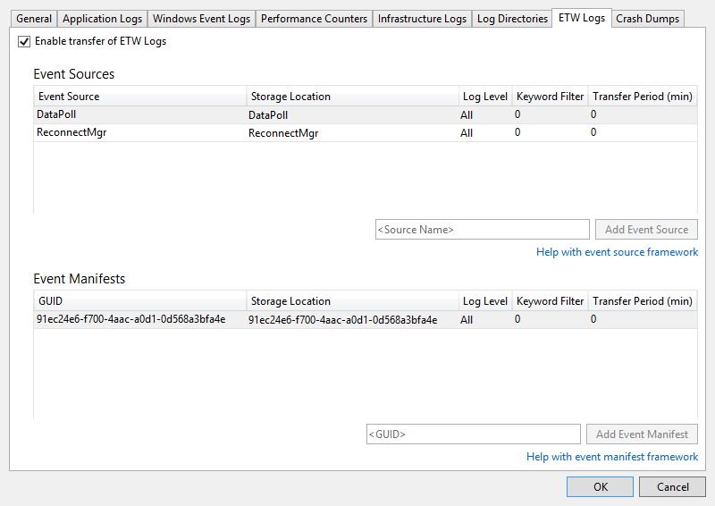This screenshot has width=715, height=506.
Task: Click Log Level All in DataPoll row
Action: (x=467, y=115)
